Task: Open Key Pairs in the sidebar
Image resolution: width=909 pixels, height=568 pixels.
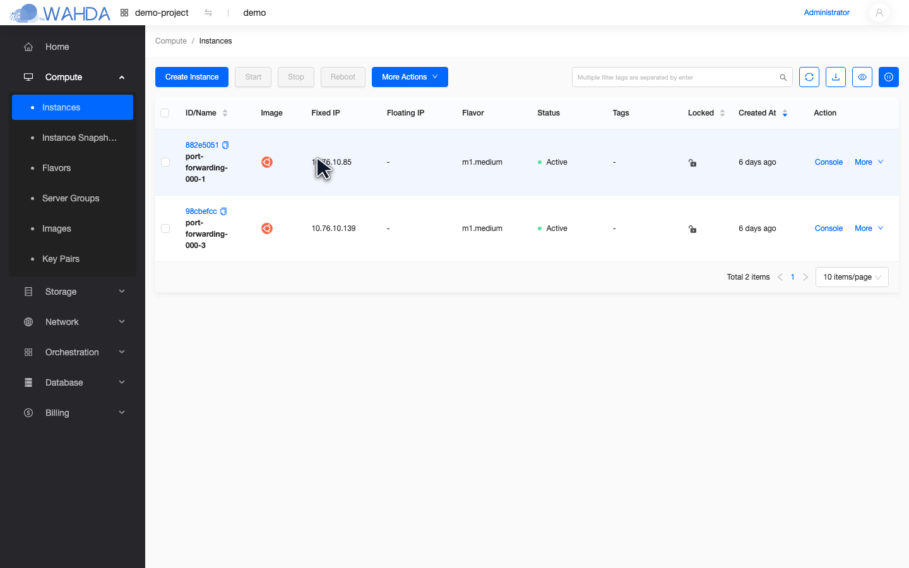Action: (73, 259)
